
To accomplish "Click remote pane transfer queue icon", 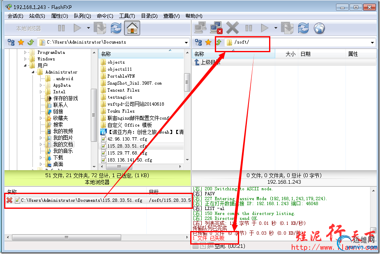I will tap(287, 28).
